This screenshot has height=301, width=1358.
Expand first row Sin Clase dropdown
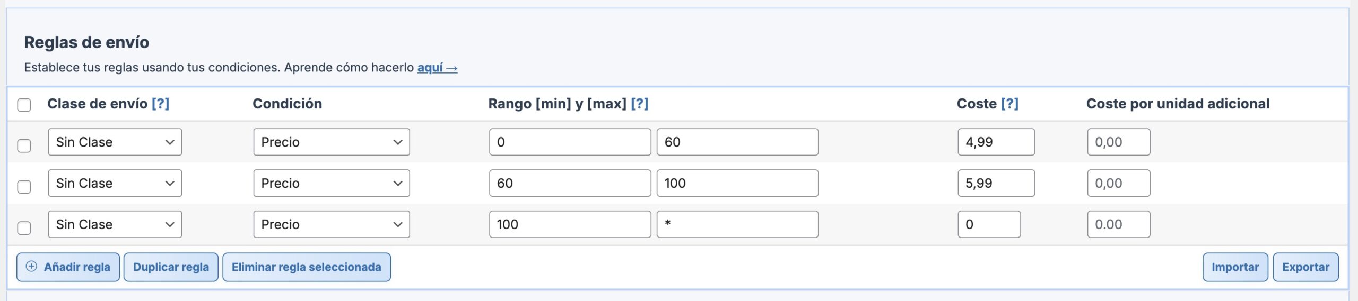[115, 142]
